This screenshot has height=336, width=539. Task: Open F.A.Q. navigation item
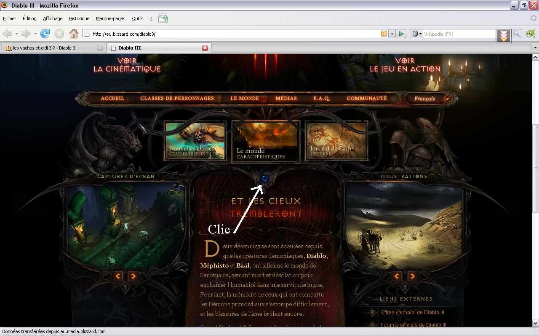(322, 99)
